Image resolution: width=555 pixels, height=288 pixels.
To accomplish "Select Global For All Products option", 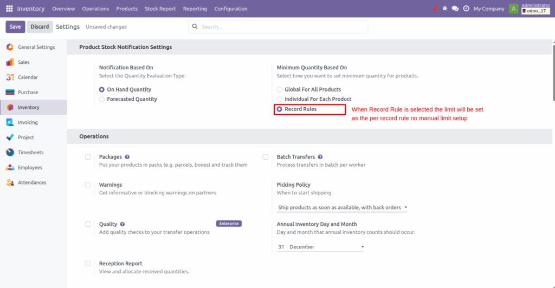I will click(280, 90).
